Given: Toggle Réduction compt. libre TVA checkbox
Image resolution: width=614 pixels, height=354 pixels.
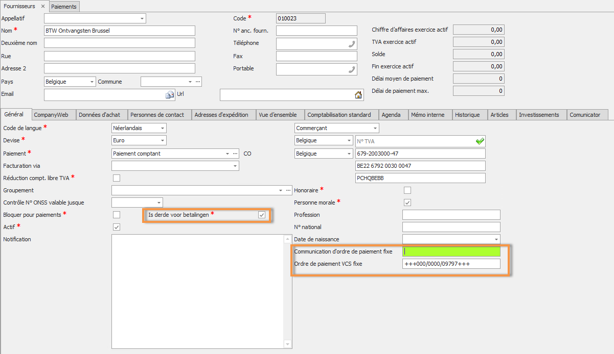Looking at the screenshot, I should coord(117,178).
